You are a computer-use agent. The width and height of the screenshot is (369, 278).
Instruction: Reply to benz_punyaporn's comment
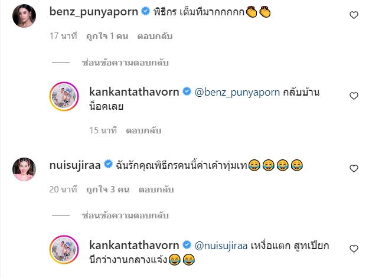(x=155, y=36)
